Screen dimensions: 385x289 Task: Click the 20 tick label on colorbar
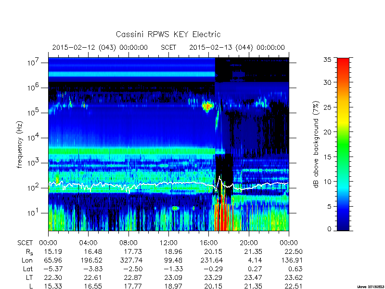[327, 131]
